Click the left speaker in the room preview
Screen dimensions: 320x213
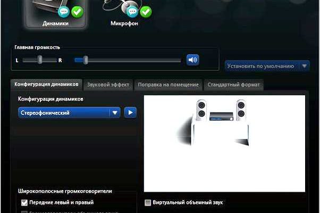point(202,110)
